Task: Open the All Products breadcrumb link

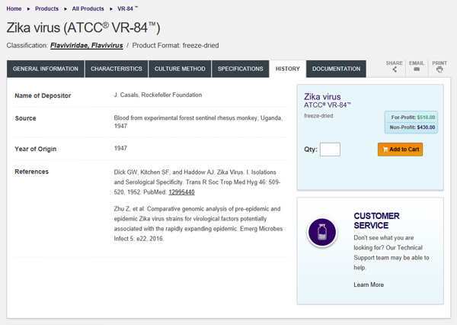Action: (88, 8)
